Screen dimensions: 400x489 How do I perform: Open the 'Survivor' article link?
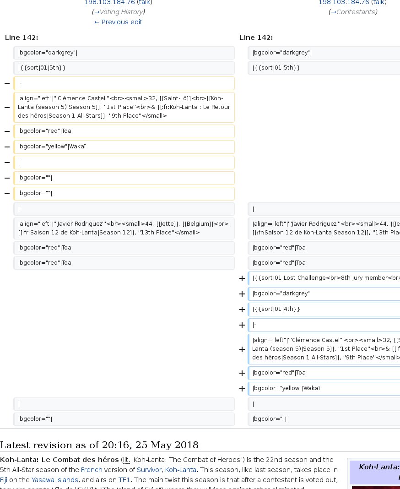149,470
